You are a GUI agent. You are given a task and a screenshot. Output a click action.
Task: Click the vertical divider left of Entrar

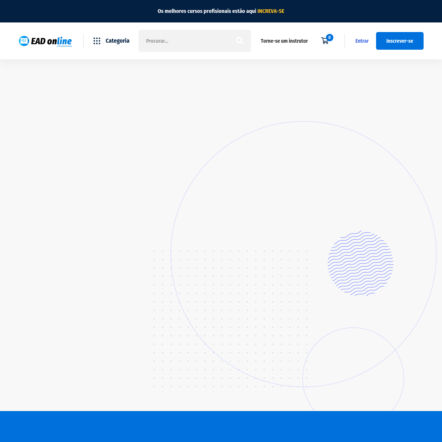pos(344,41)
